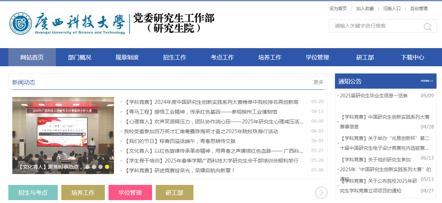The image size is (442, 203).
Task: Open MORE >> in 通知公告 header
Action: coord(427,81)
